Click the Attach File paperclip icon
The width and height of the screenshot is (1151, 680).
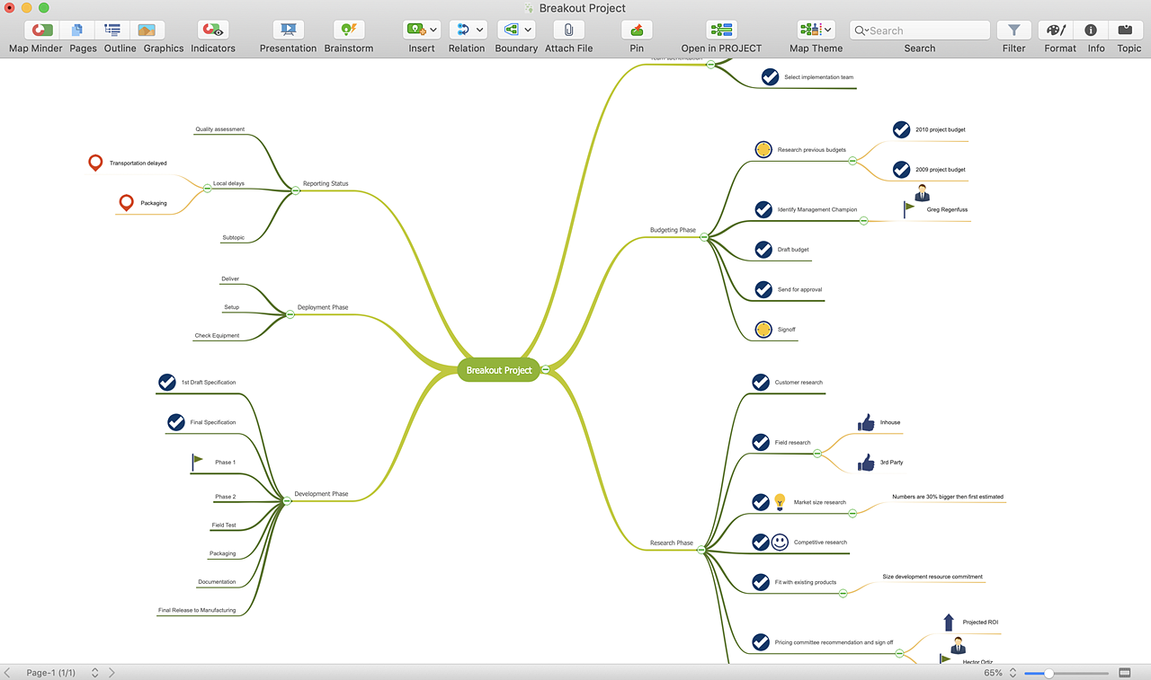(x=568, y=30)
